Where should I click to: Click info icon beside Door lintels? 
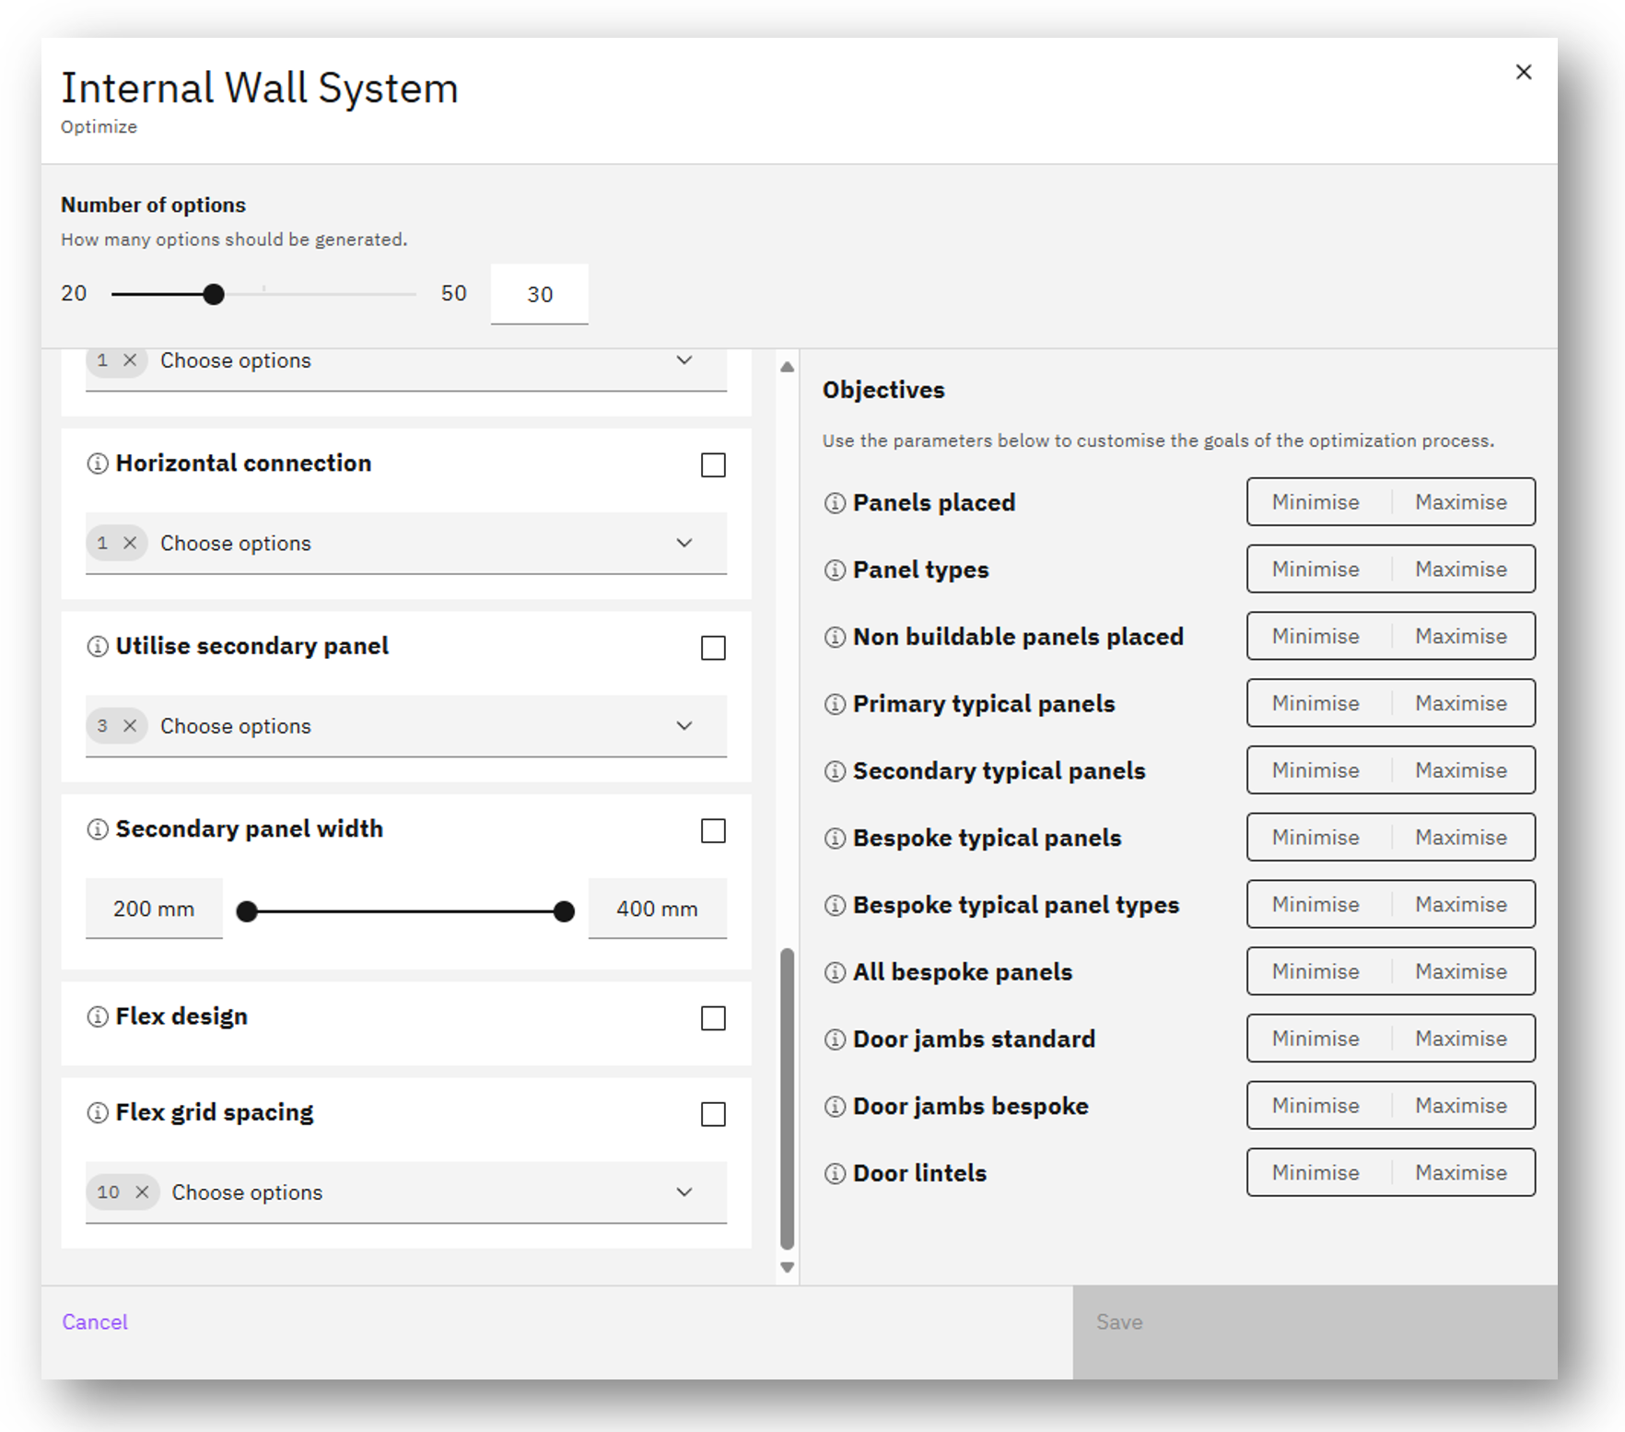coord(835,1174)
